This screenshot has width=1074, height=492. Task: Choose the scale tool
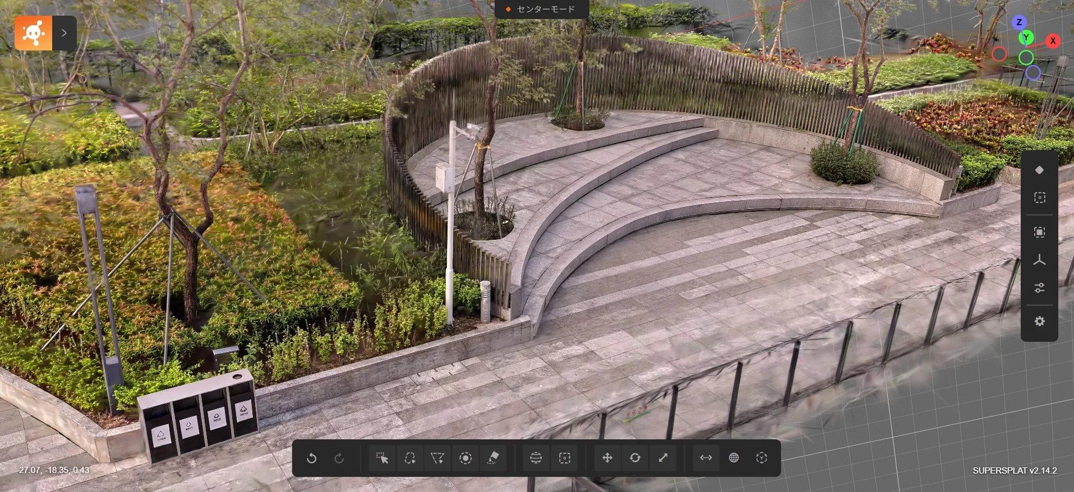point(663,458)
